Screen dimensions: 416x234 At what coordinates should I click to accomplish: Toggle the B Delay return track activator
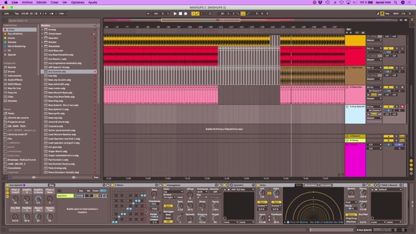point(389,140)
